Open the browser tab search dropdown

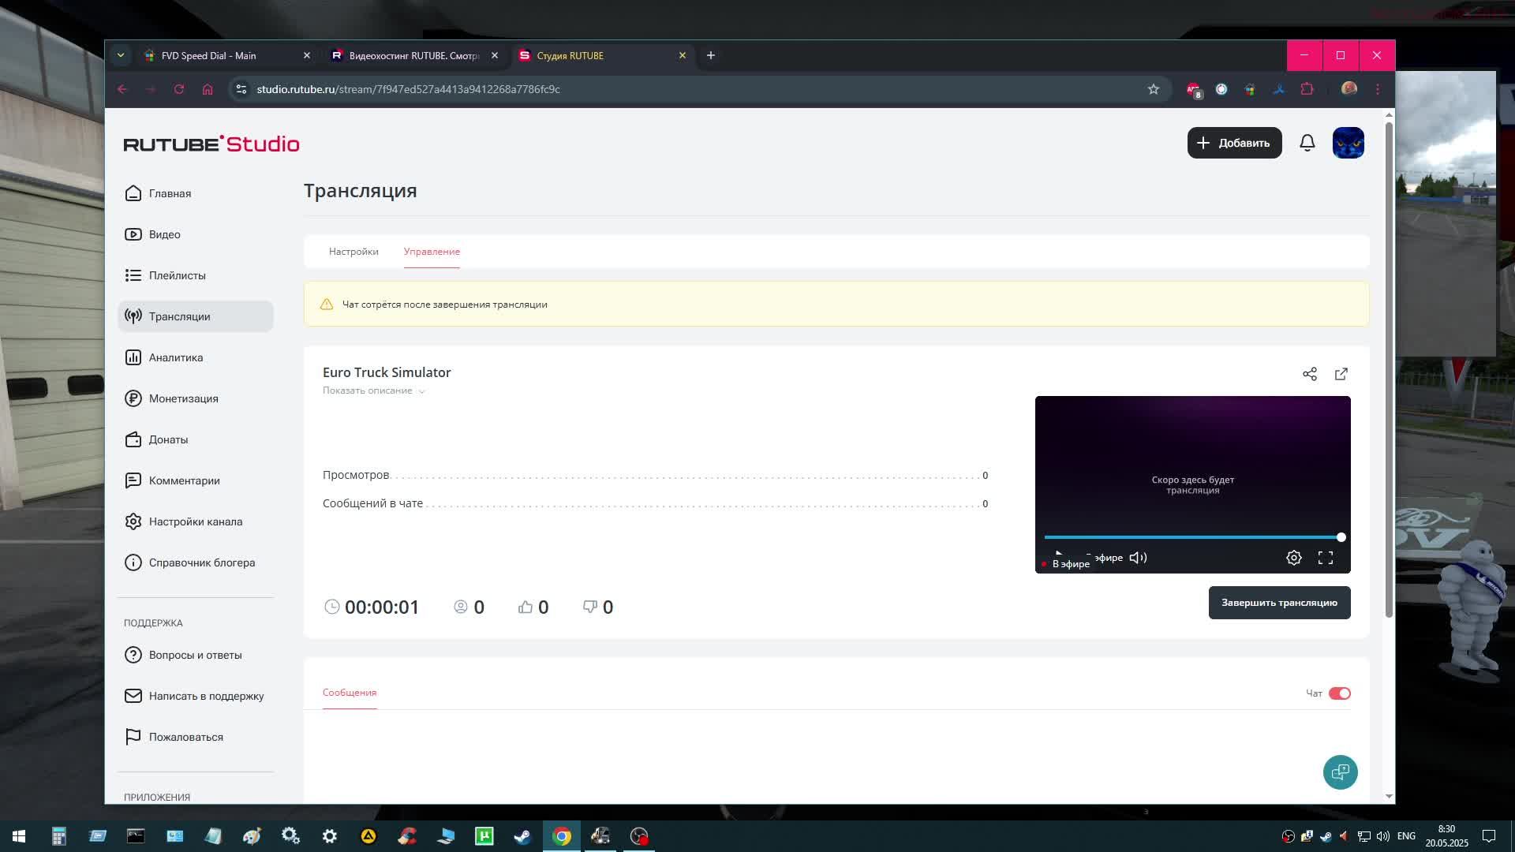point(120,55)
